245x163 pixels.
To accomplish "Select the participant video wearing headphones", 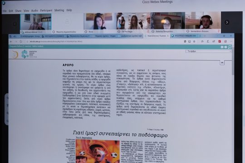I will (x=203, y=20).
